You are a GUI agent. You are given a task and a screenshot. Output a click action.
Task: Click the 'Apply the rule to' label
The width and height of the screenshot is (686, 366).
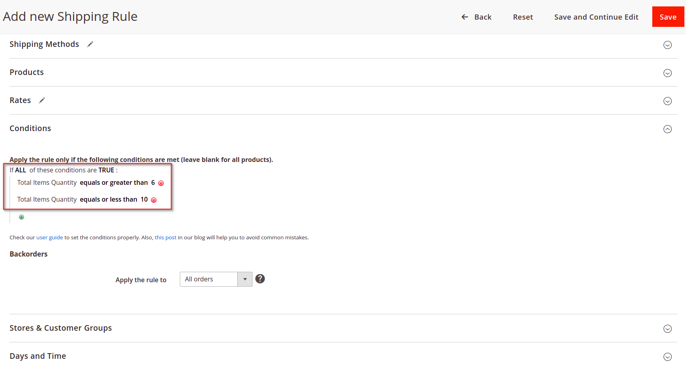141,280
